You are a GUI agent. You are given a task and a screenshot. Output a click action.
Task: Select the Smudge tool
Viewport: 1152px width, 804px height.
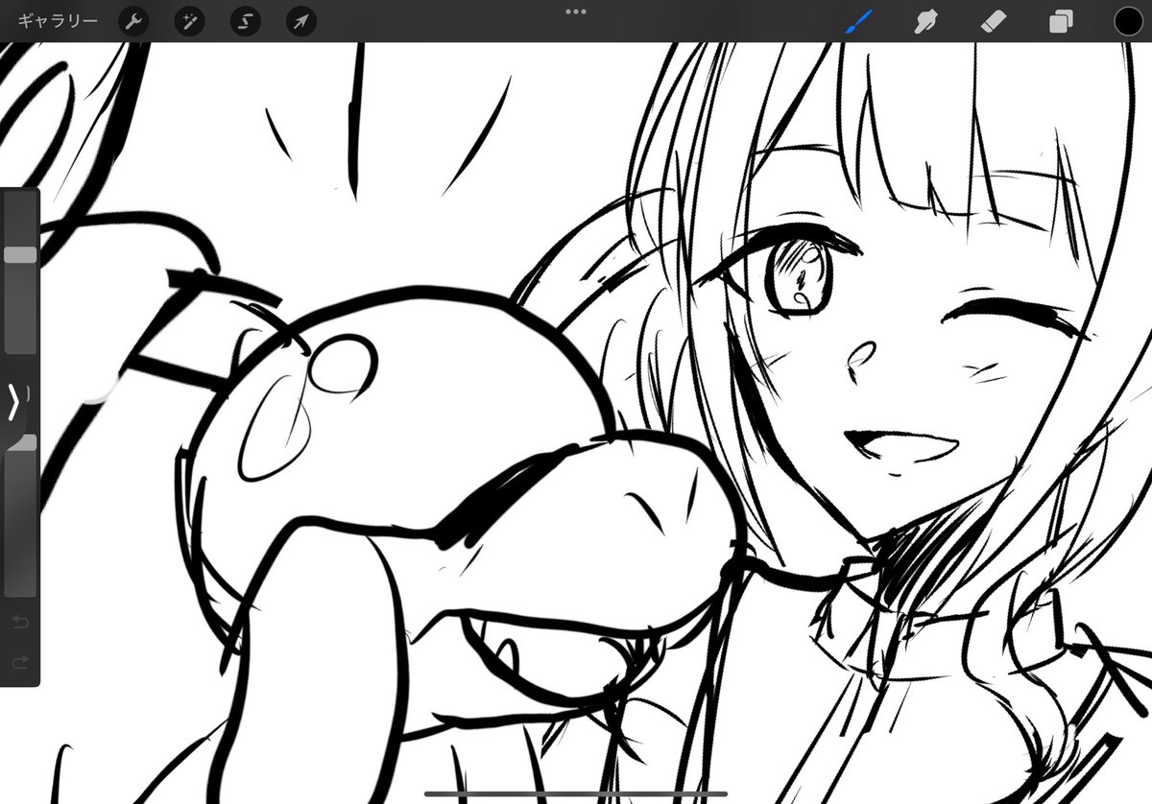click(x=925, y=21)
